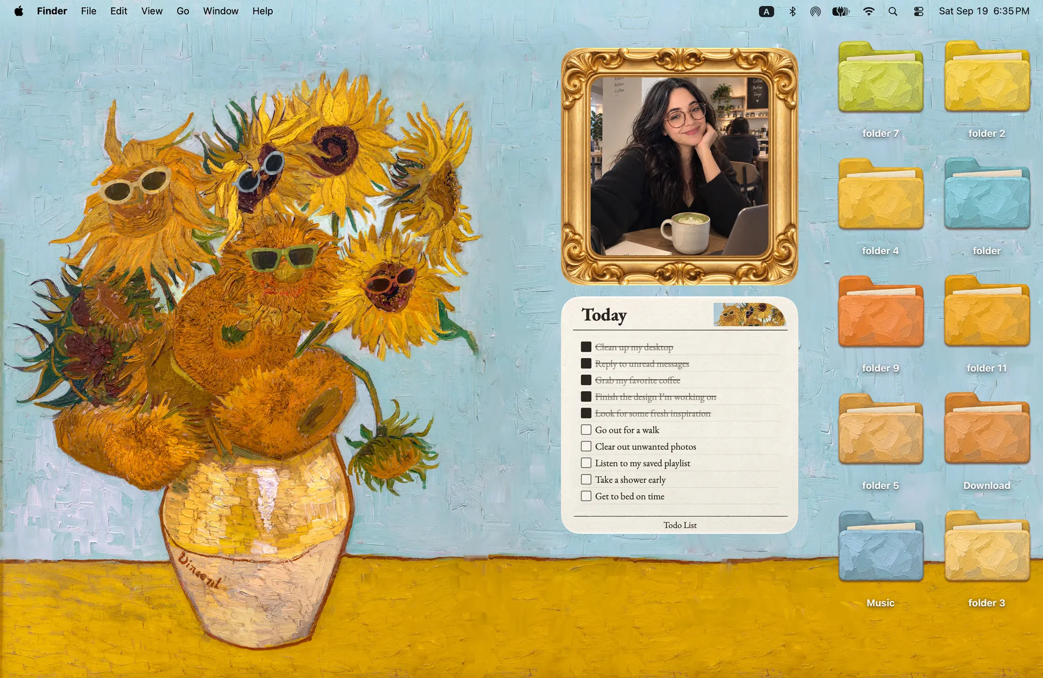Select the folder 3 icon
The height and width of the screenshot is (678, 1043).
pos(987,547)
